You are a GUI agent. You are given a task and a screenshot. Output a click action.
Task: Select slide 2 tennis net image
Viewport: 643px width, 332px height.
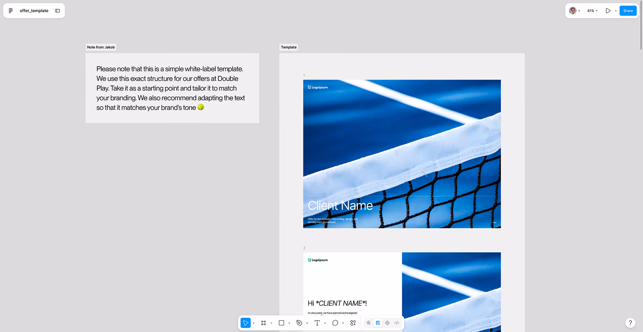[x=451, y=292]
